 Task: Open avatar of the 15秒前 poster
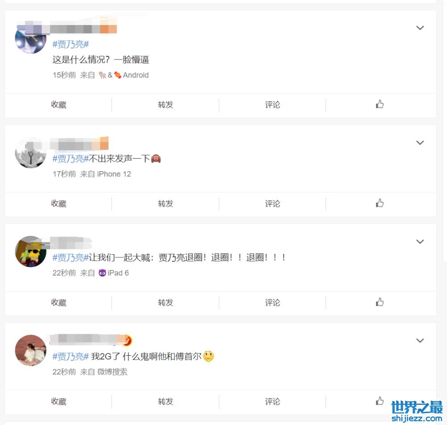[x=30, y=38]
